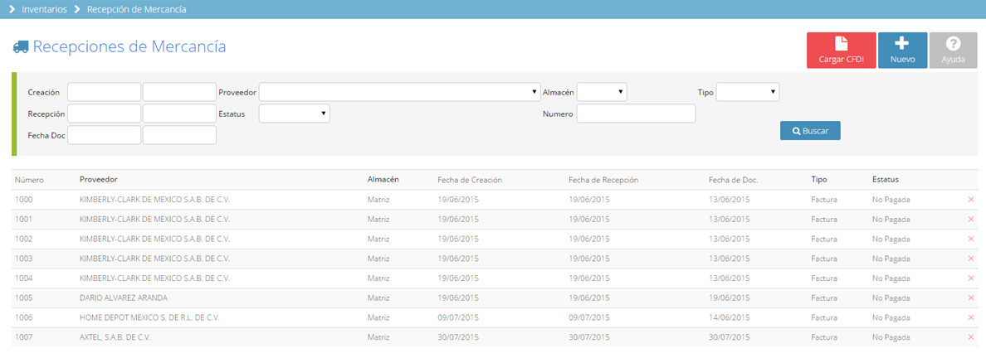Click the Fecha de Doc. column header
Viewport: 986px width, 358px height.
733,180
